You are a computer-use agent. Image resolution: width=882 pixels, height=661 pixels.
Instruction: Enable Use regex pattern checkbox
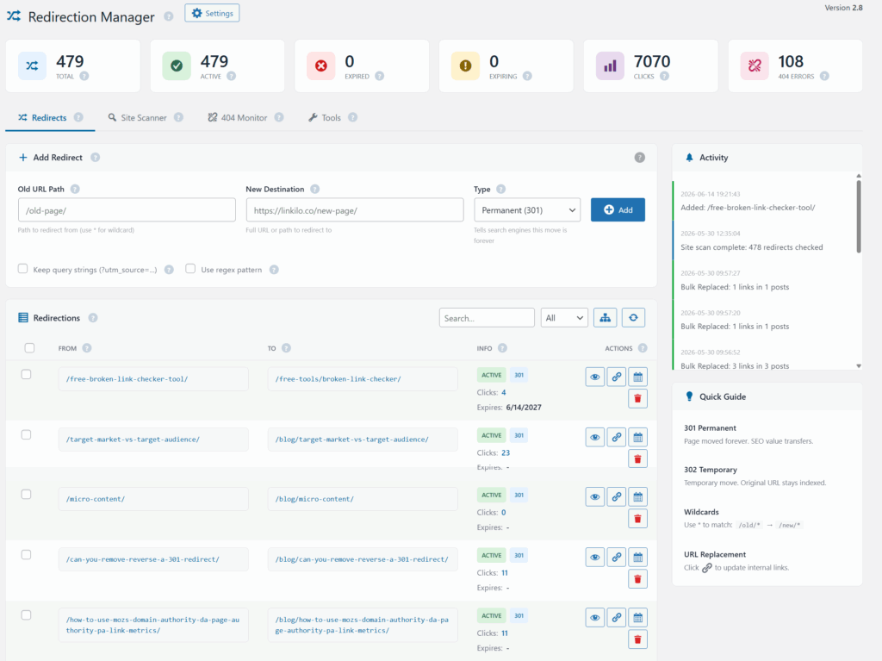click(190, 269)
